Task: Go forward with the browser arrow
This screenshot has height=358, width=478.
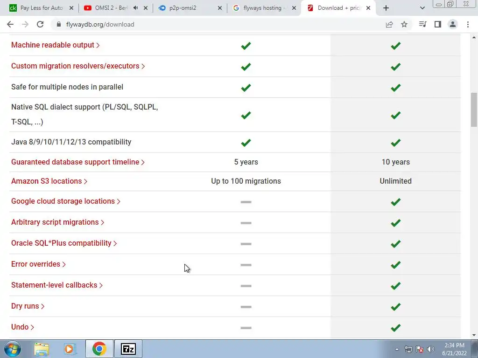Action: tap(25, 24)
